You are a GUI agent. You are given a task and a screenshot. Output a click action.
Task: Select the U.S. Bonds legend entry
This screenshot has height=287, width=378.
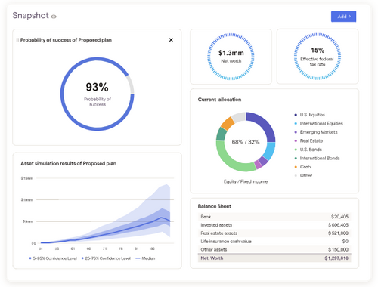[308, 150]
